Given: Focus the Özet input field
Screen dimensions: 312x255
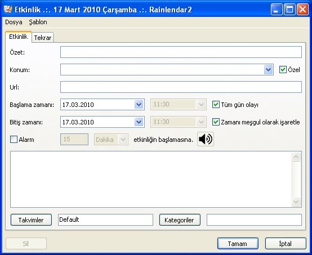Looking at the screenshot, I should pos(181,52).
